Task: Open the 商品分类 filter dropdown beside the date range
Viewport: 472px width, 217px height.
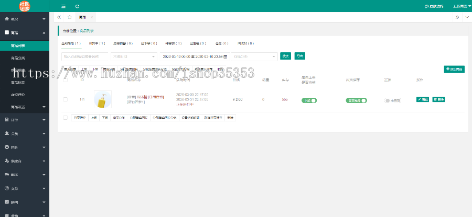Action: tap(254, 56)
